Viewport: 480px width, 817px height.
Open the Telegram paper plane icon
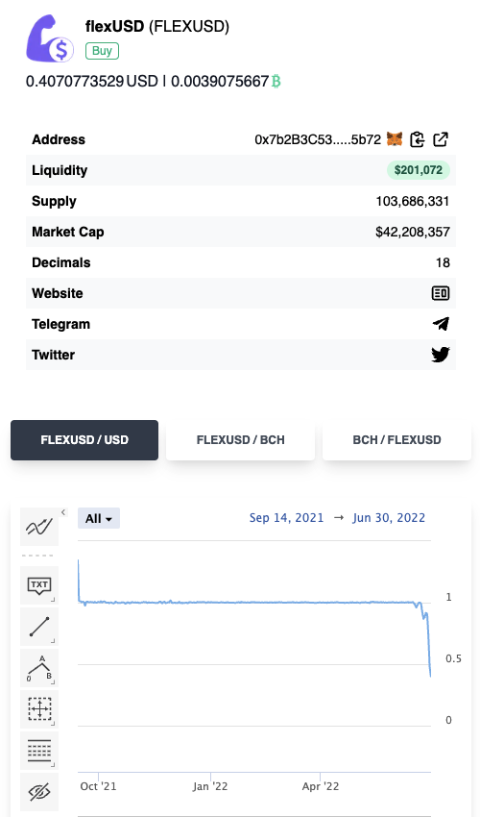pyautogui.click(x=441, y=324)
